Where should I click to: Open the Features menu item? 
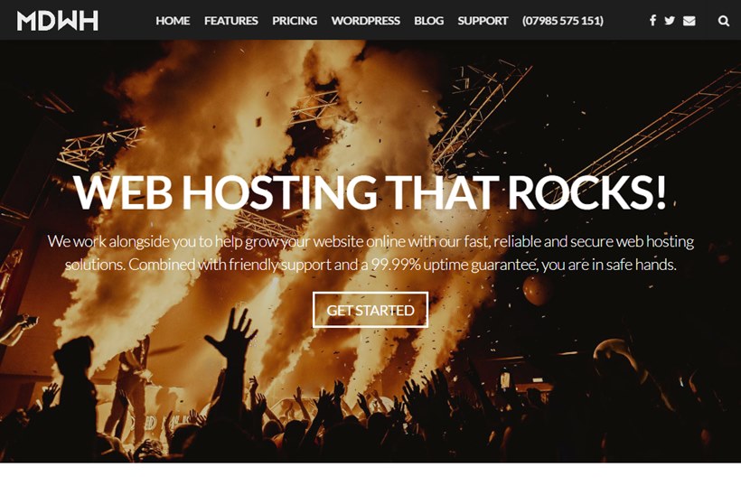(231, 21)
